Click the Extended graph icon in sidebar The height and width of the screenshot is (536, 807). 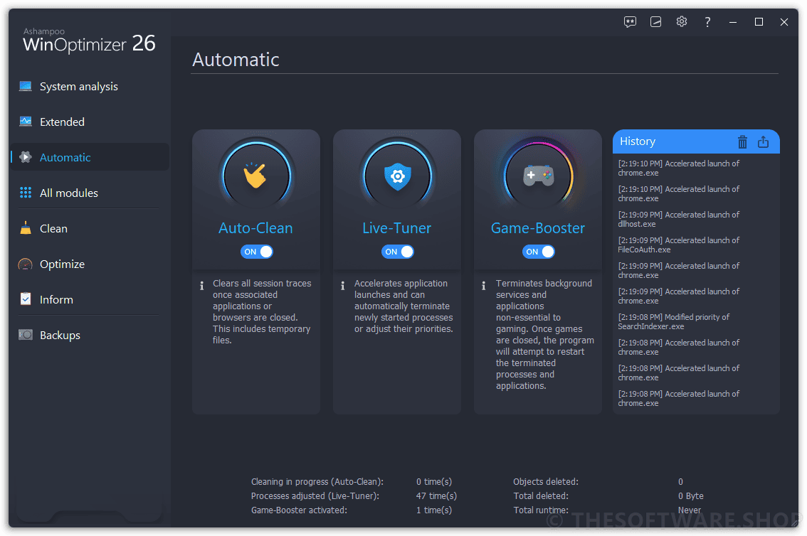tap(25, 122)
